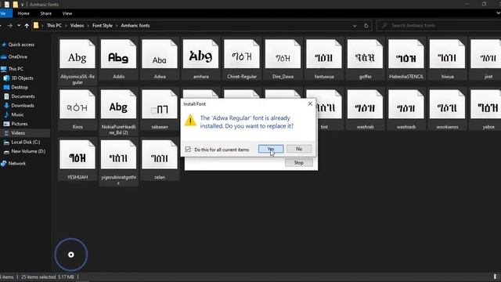Open the Home ribbon tab
Image resolution: width=501 pixels, height=282 pixels.
coord(23,13)
